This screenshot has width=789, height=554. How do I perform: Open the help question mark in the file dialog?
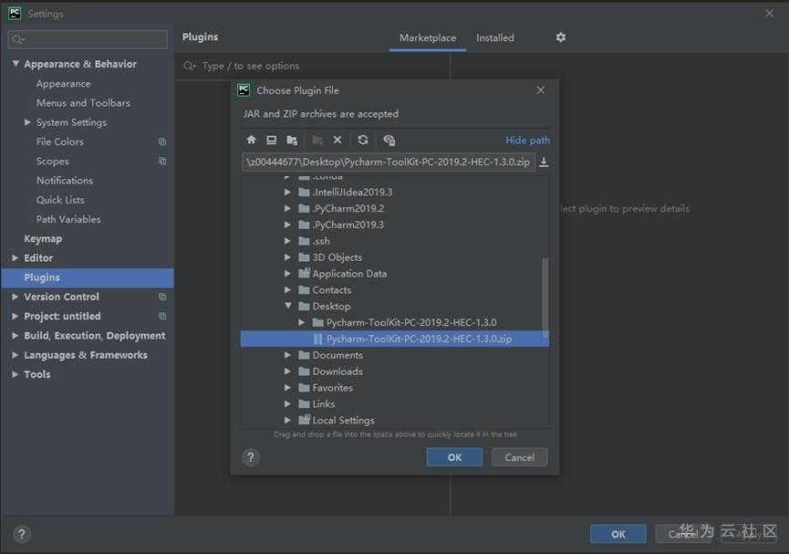(x=251, y=457)
